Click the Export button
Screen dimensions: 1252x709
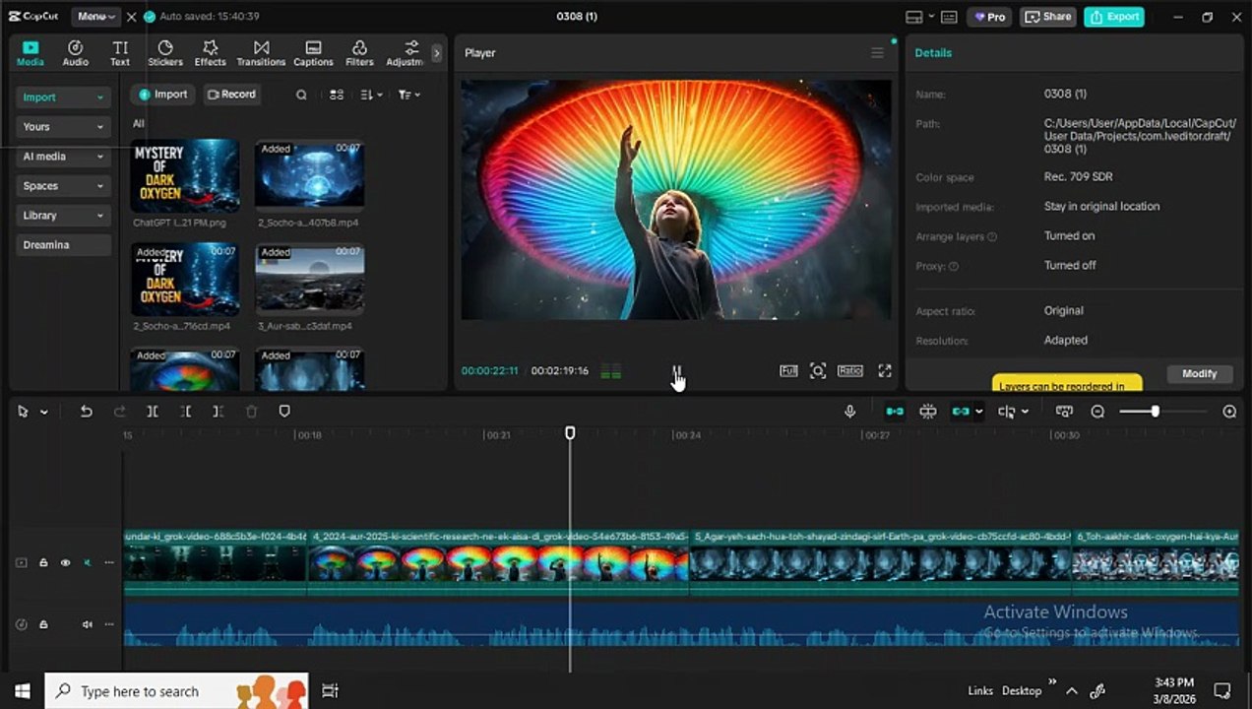pyautogui.click(x=1113, y=17)
